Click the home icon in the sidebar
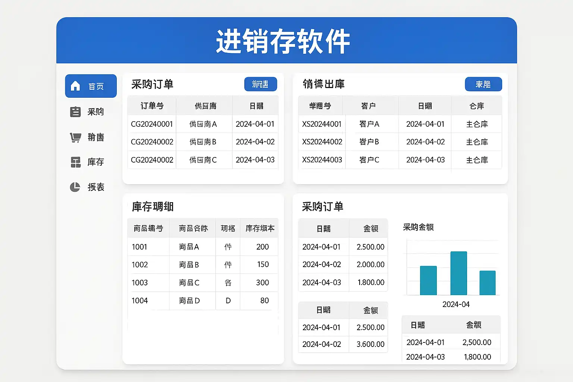Viewport: 573px width, 382px height. (x=75, y=86)
